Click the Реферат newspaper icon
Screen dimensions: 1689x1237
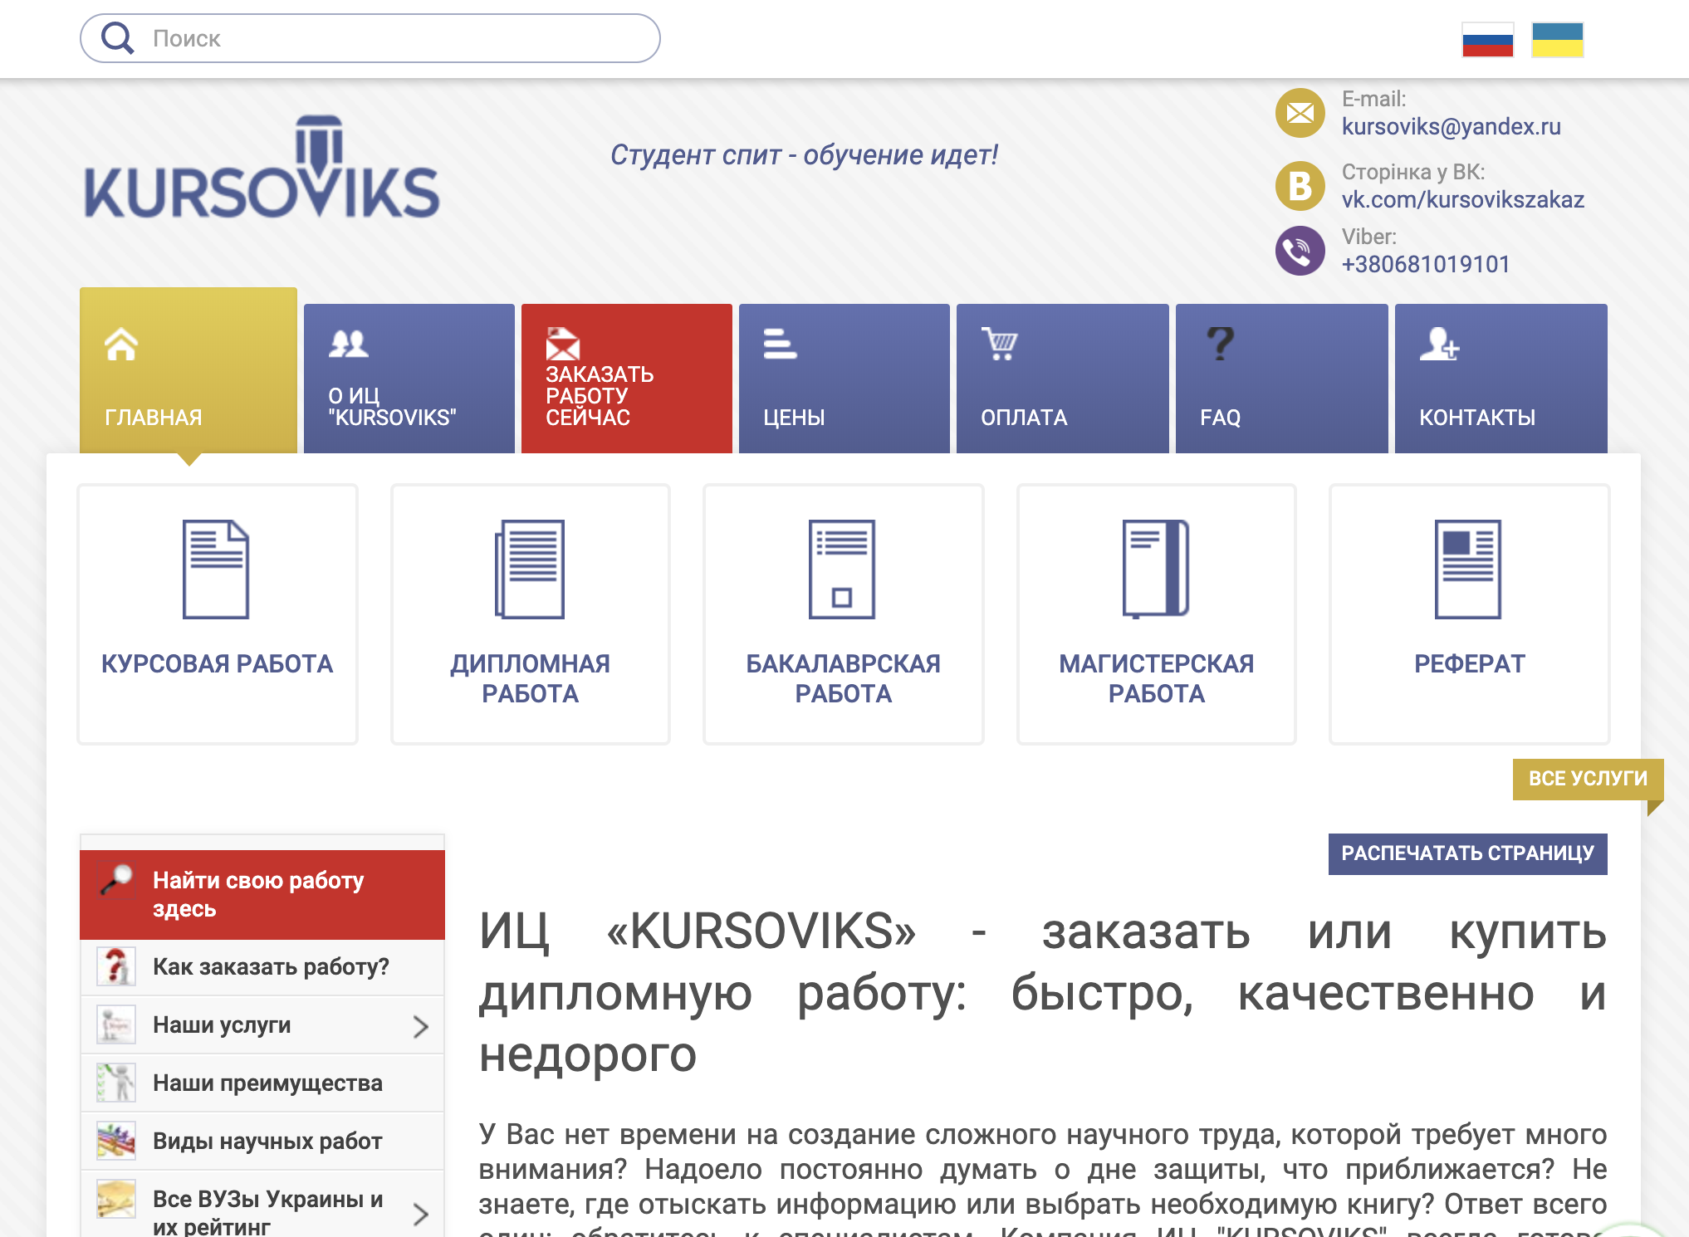pos(1468,570)
